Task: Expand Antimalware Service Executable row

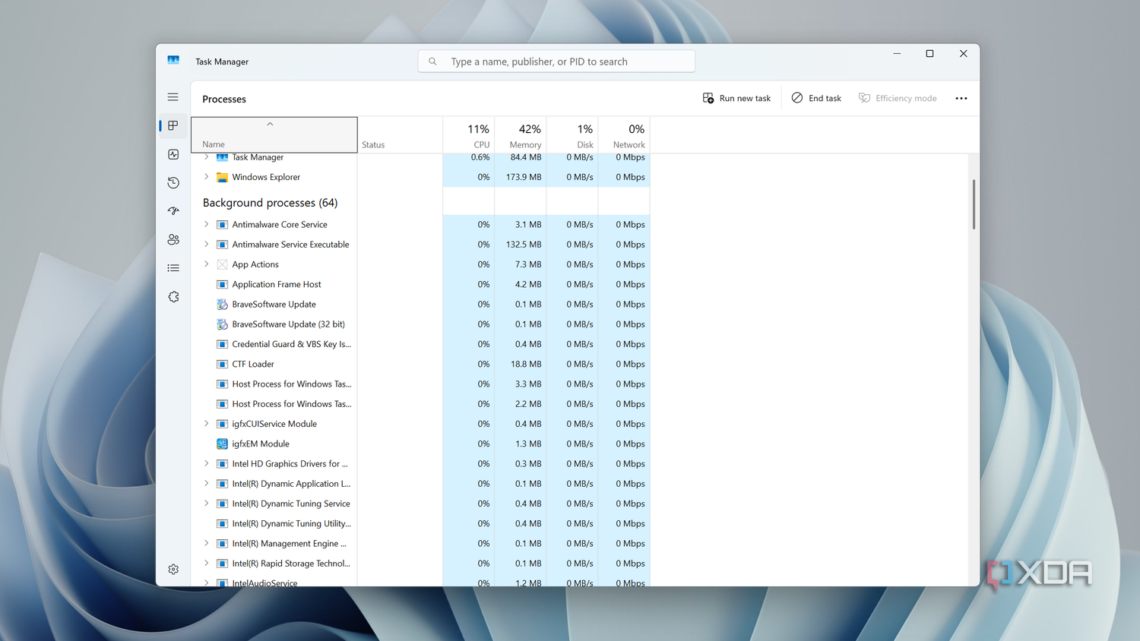Action: 206,245
